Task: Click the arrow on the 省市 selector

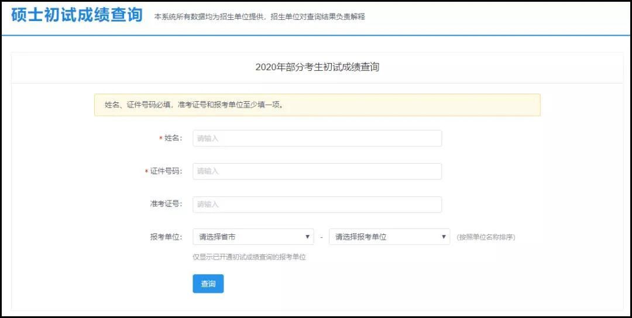Action: (x=307, y=237)
